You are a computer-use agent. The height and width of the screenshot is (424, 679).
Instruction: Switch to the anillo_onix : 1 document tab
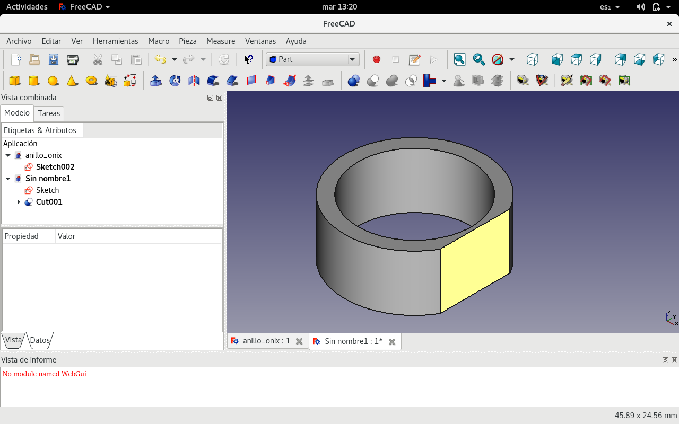267,341
